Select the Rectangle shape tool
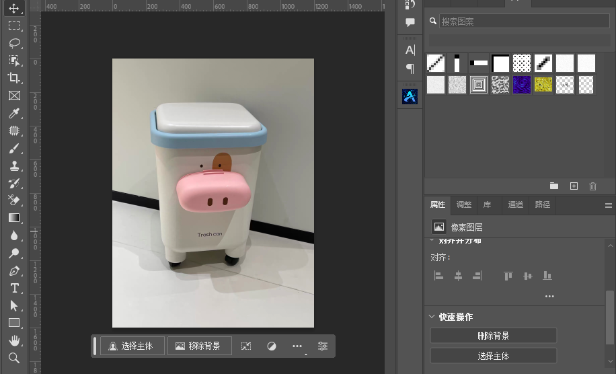 click(x=14, y=323)
